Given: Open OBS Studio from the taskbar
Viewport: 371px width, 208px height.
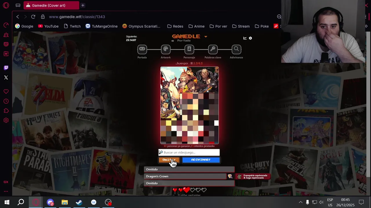Looking at the screenshot, I should 108,202.
